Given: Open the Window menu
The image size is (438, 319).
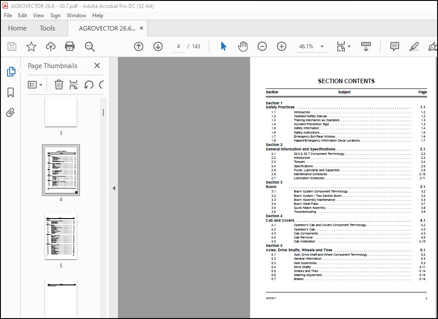Looking at the screenshot, I should tap(76, 15).
